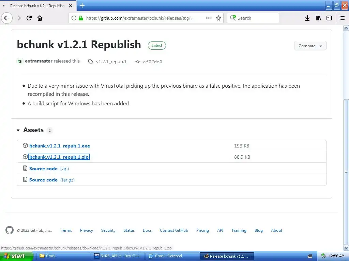The image size is (349, 261).
Task: Click the system tray icon beside the clock
Action: pos(324,256)
